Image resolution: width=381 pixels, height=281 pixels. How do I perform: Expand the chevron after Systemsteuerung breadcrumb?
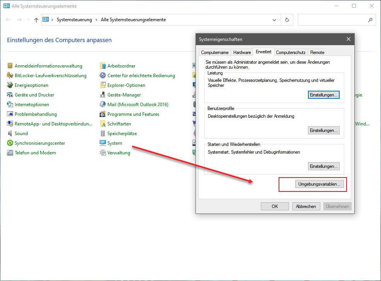coord(97,20)
